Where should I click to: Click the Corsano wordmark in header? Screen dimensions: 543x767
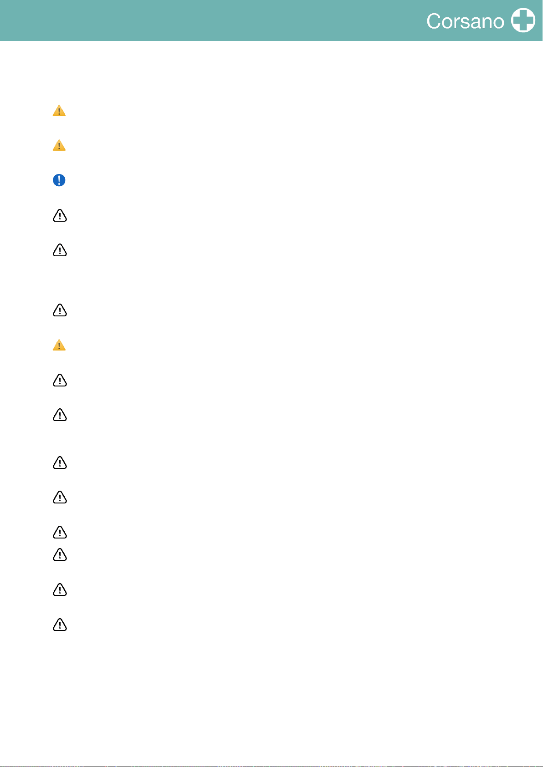tap(465, 21)
